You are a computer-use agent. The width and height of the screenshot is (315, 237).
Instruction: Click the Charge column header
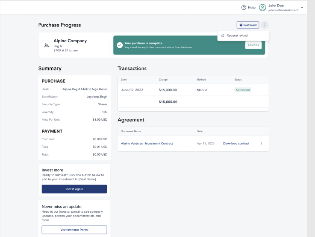pos(163,80)
